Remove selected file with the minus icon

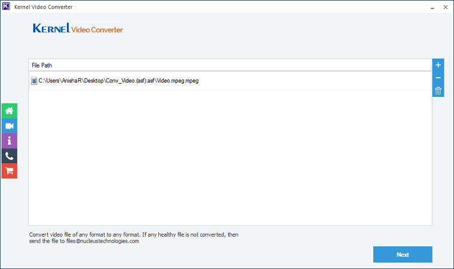coord(438,78)
